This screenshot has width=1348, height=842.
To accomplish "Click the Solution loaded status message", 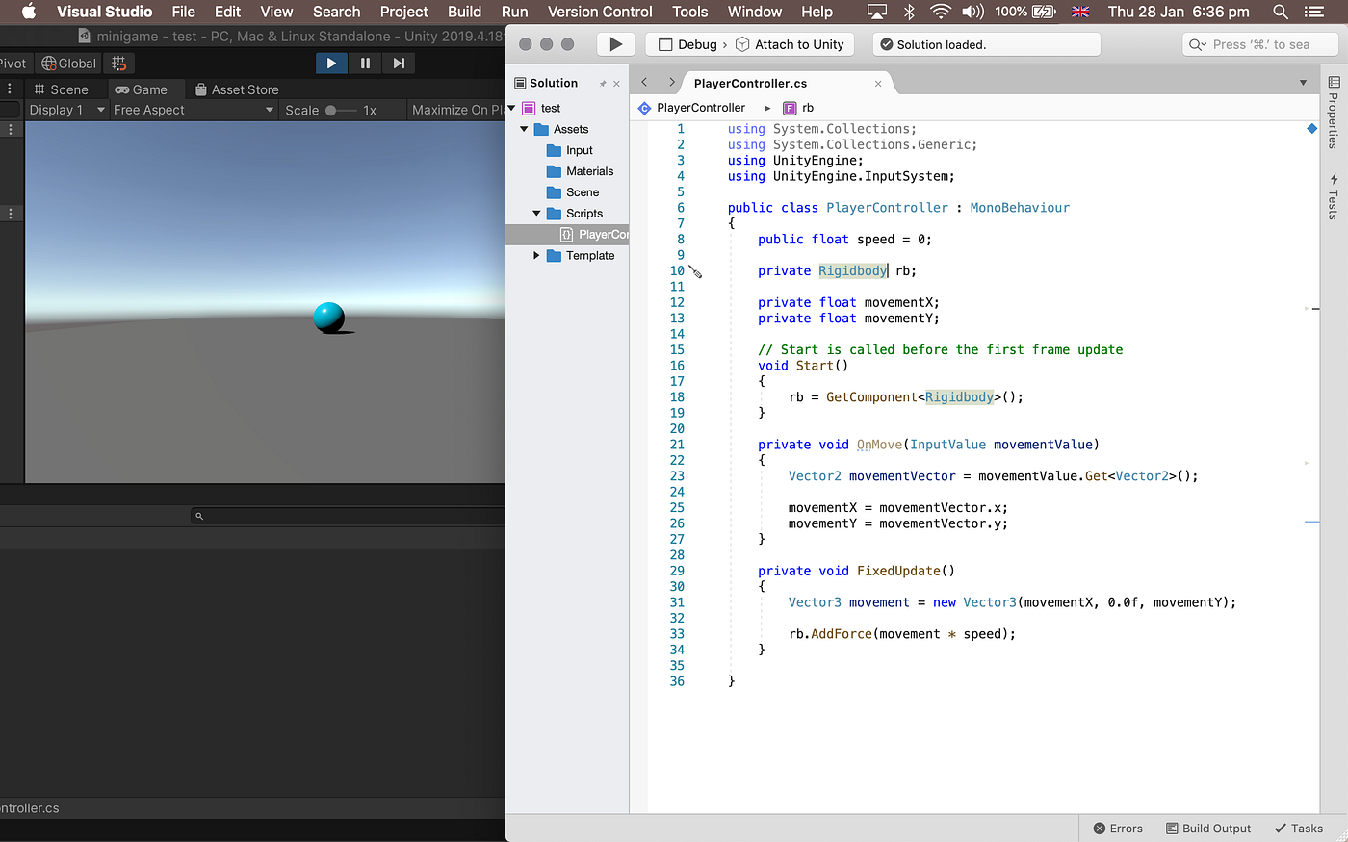I will point(941,44).
